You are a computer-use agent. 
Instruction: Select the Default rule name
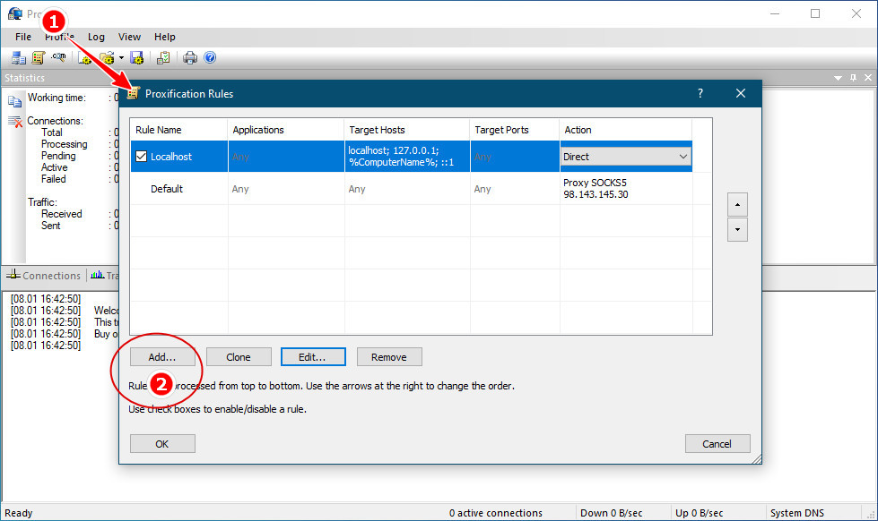(167, 189)
